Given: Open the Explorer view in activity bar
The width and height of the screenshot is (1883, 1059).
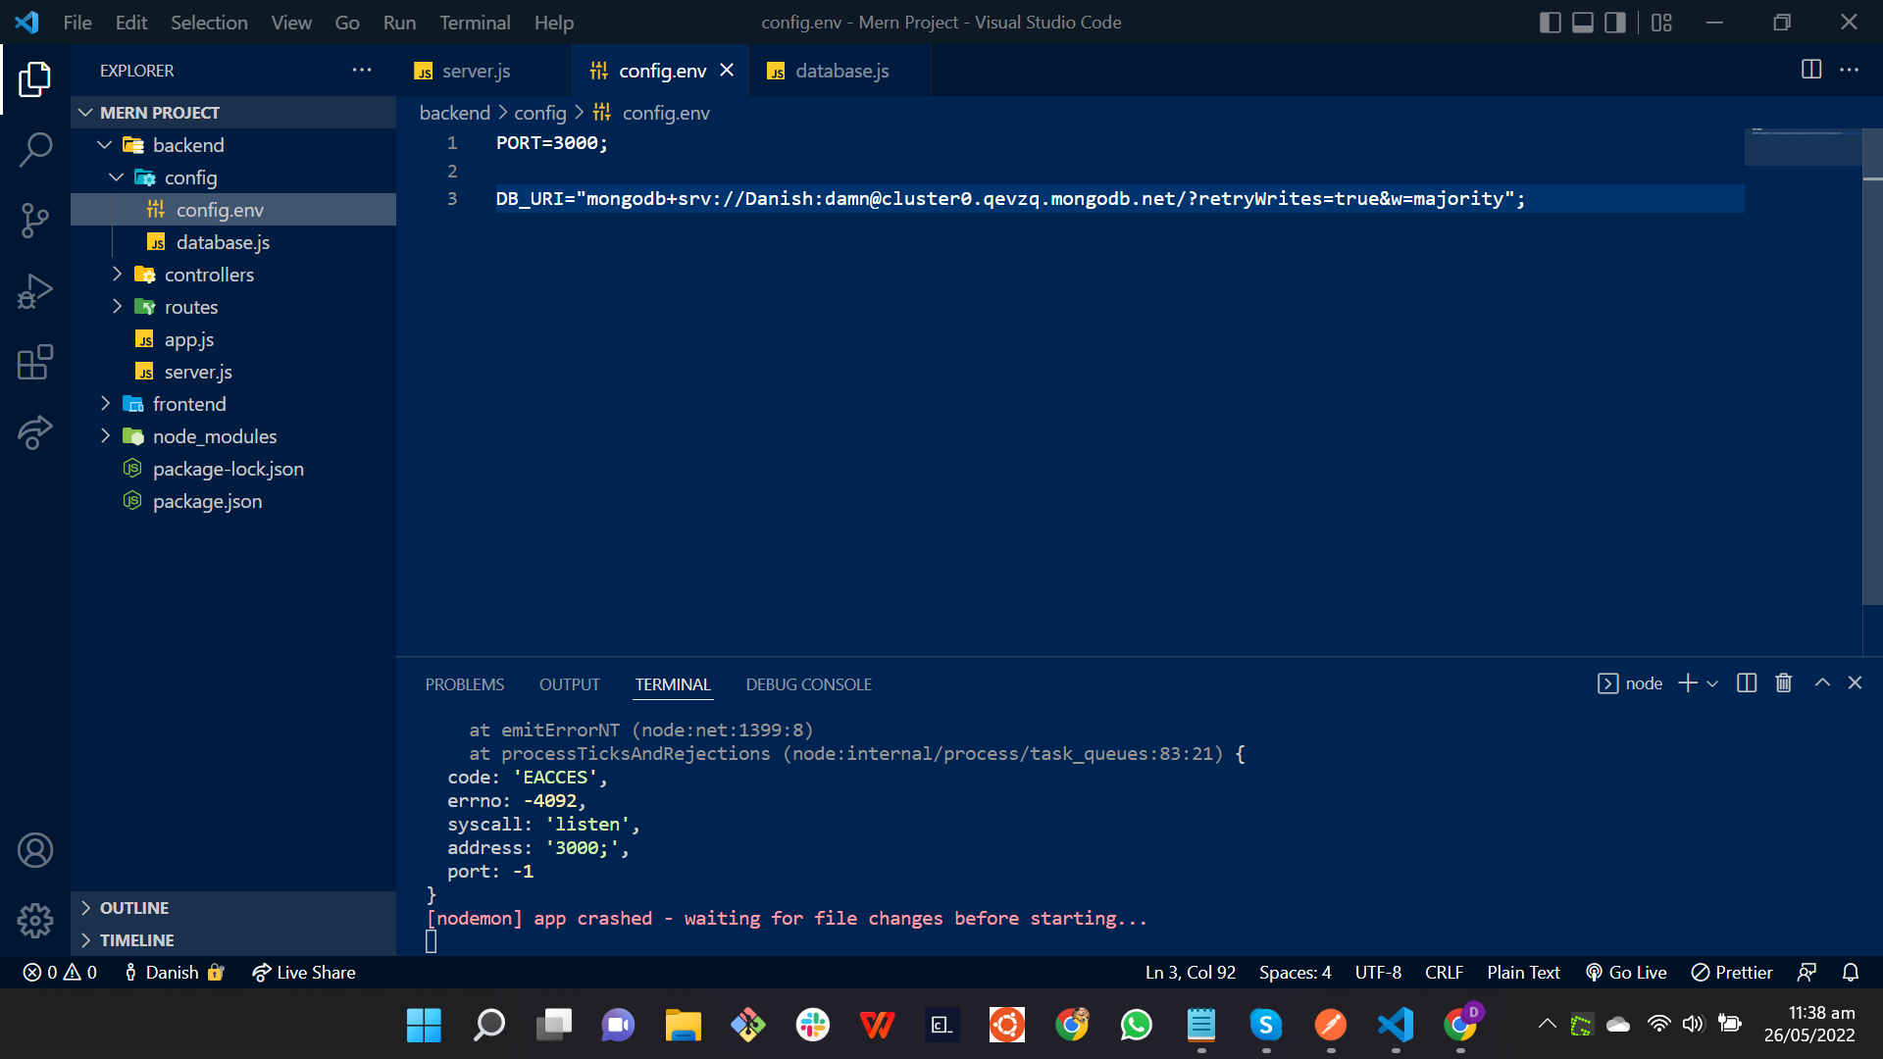Looking at the screenshot, I should point(35,79).
